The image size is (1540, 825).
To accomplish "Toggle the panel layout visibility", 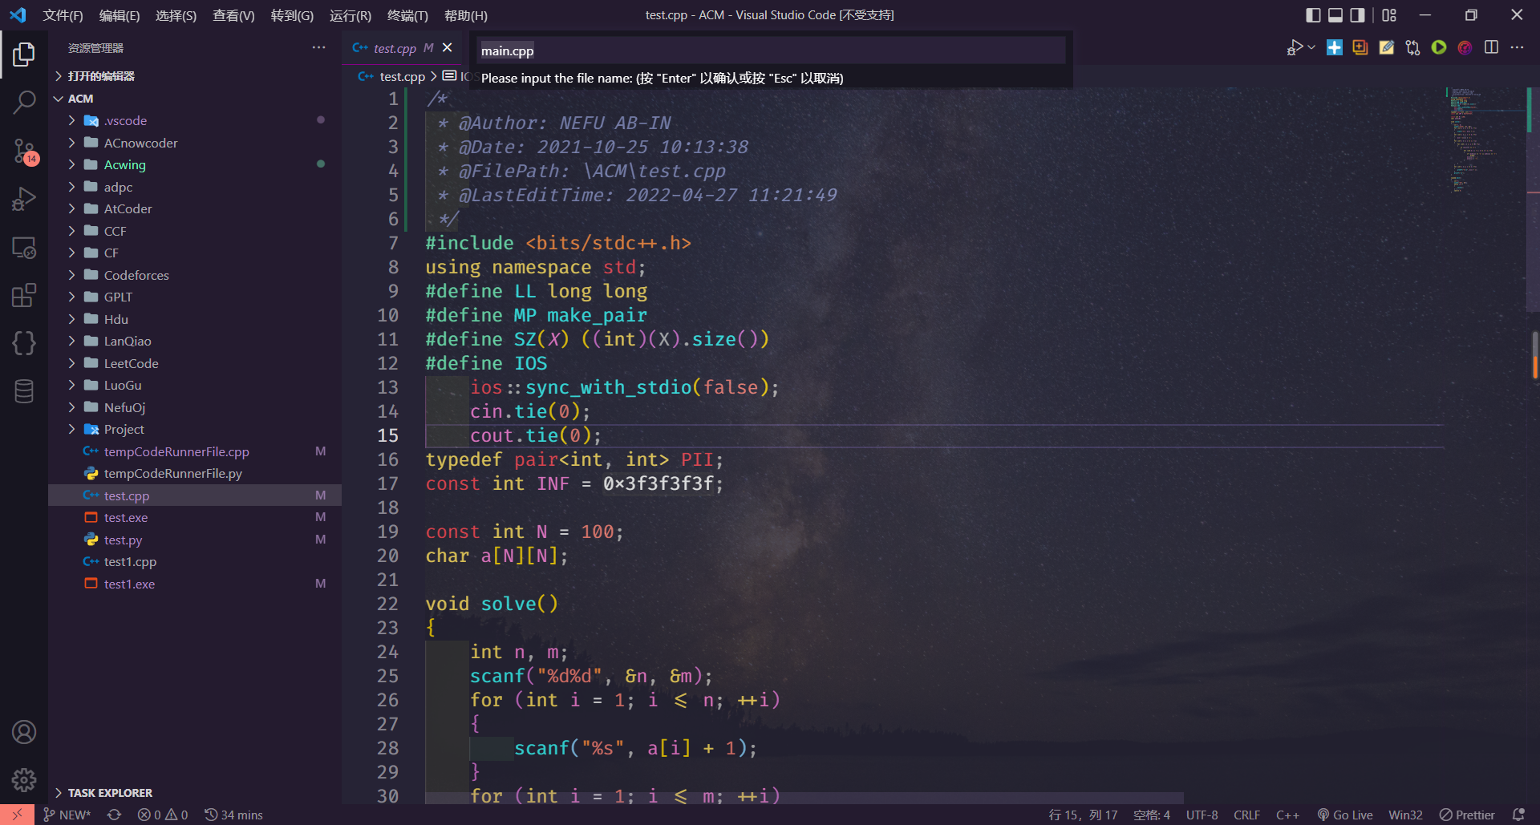I will pyautogui.click(x=1335, y=14).
